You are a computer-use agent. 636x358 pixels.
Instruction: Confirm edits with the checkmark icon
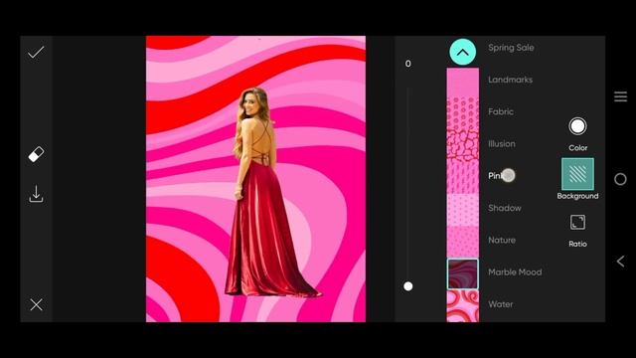pos(36,53)
